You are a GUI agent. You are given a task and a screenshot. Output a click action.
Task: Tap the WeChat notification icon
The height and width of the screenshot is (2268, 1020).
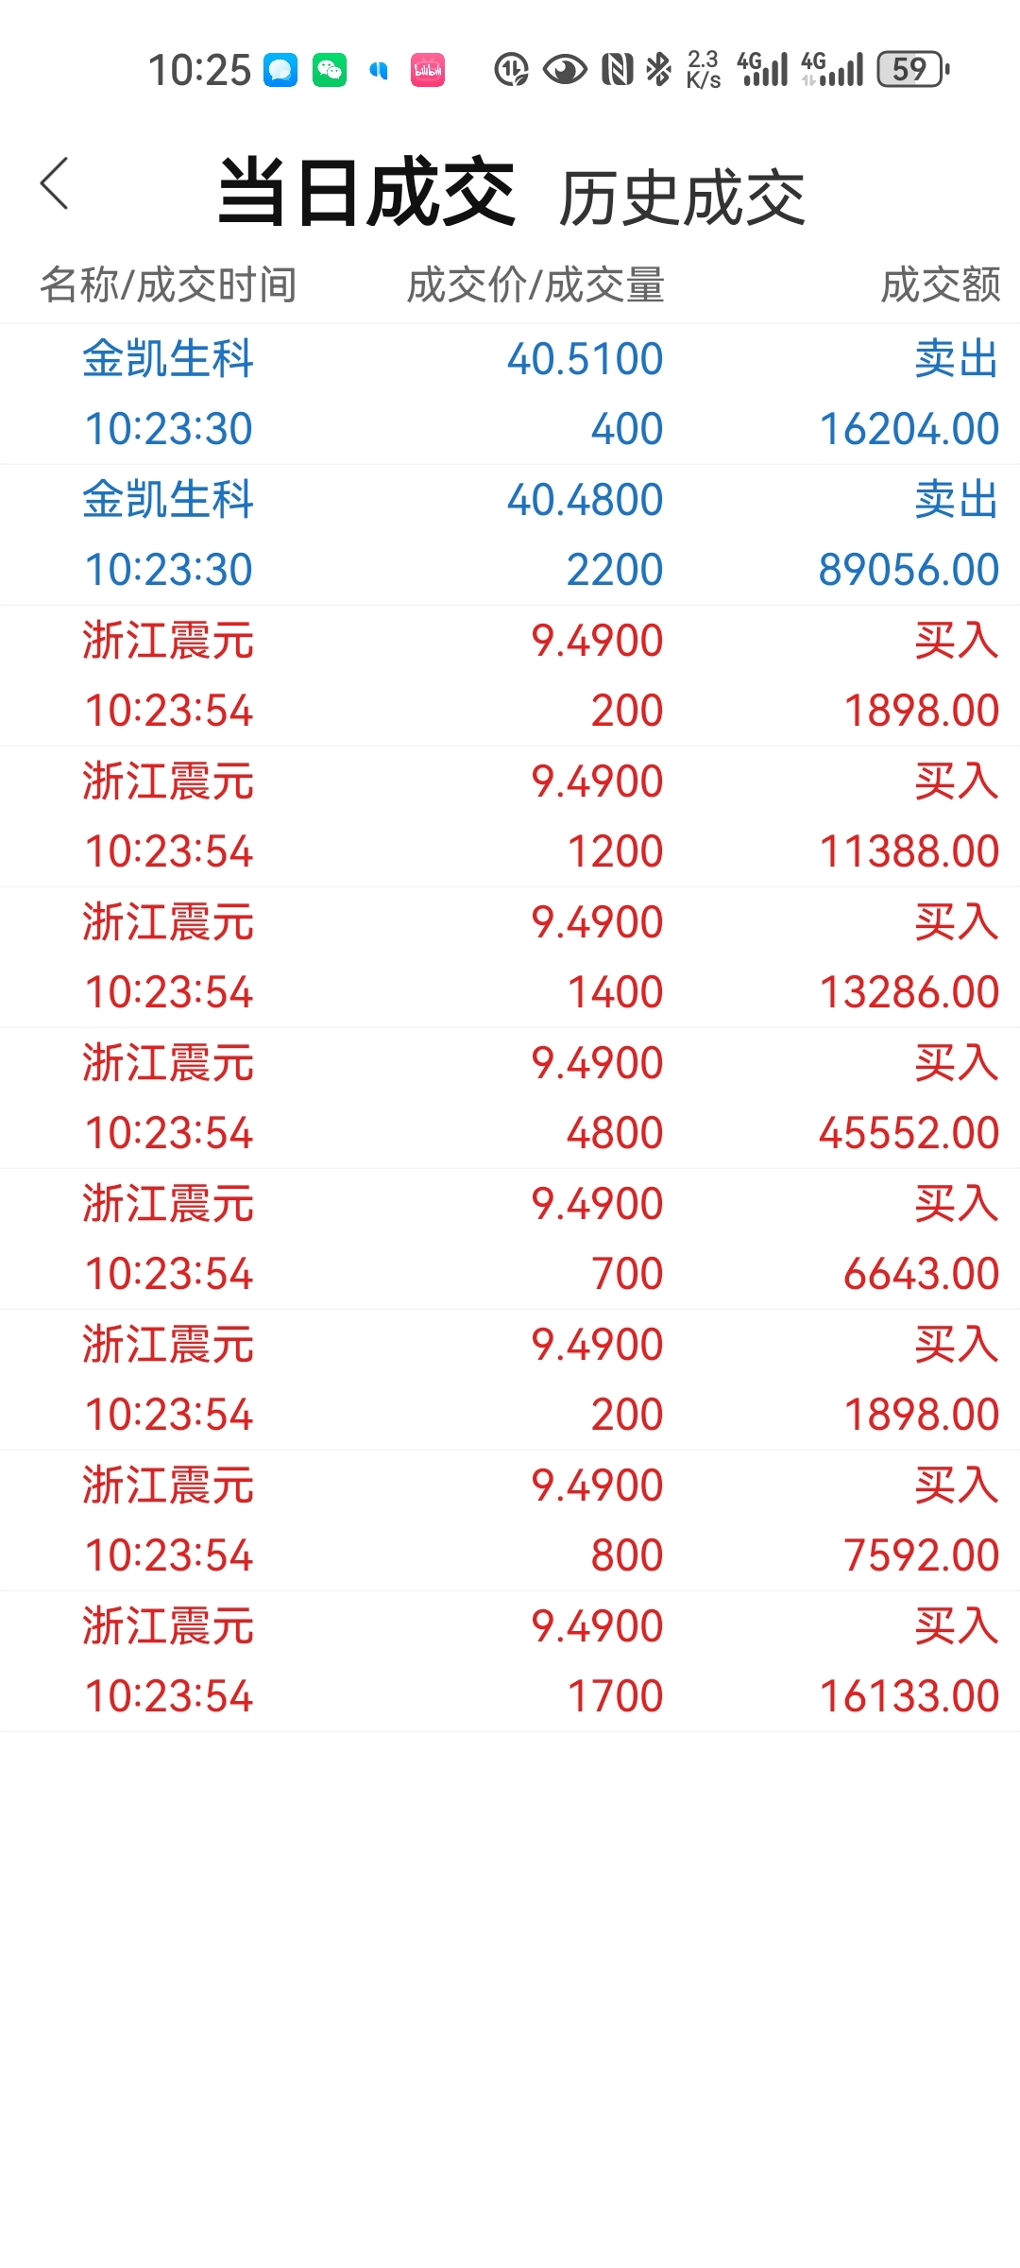(330, 70)
